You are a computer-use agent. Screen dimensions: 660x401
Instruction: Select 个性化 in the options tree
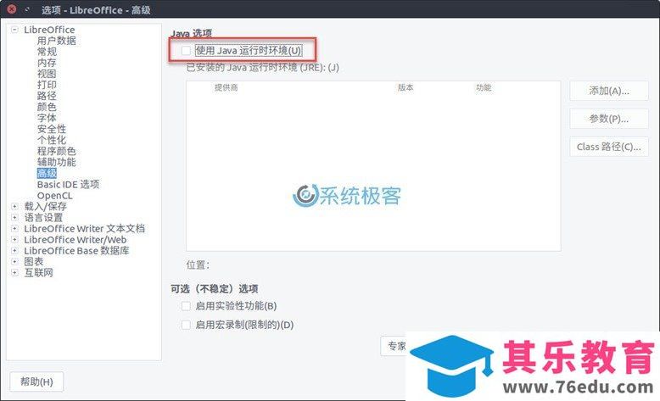(52, 140)
